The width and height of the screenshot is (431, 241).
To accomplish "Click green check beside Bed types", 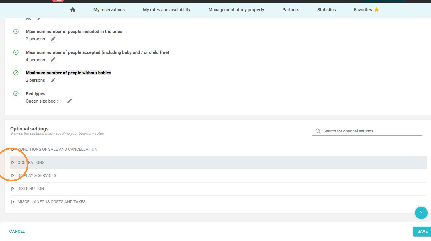I will click(16, 93).
